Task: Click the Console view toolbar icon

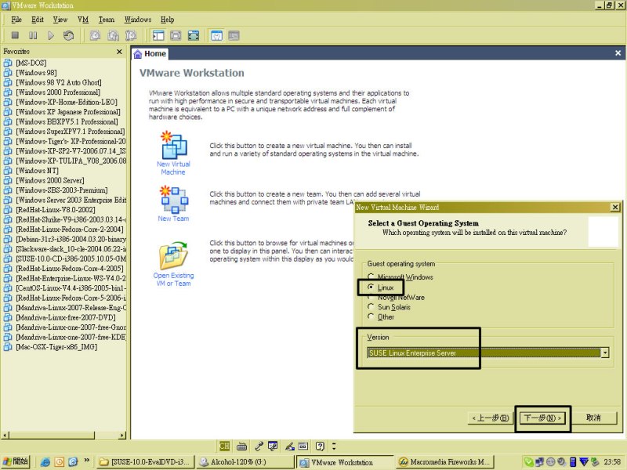Action: click(234, 35)
